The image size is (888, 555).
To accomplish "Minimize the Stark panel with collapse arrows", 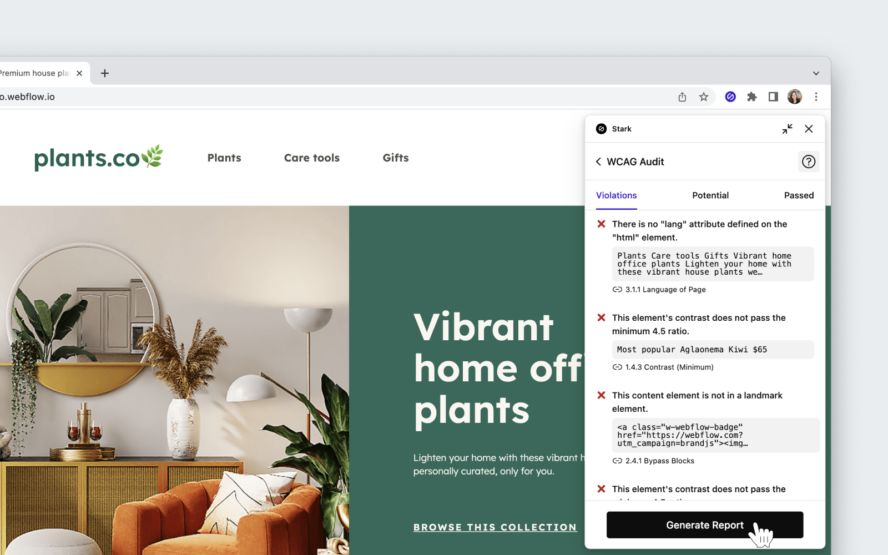I will (x=787, y=129).
